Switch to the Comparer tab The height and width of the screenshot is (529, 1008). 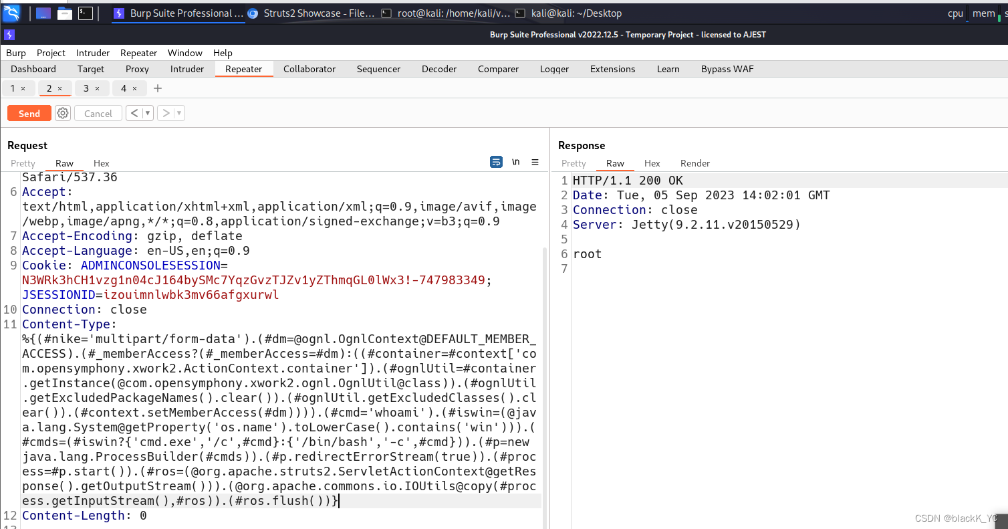[498, 69]
